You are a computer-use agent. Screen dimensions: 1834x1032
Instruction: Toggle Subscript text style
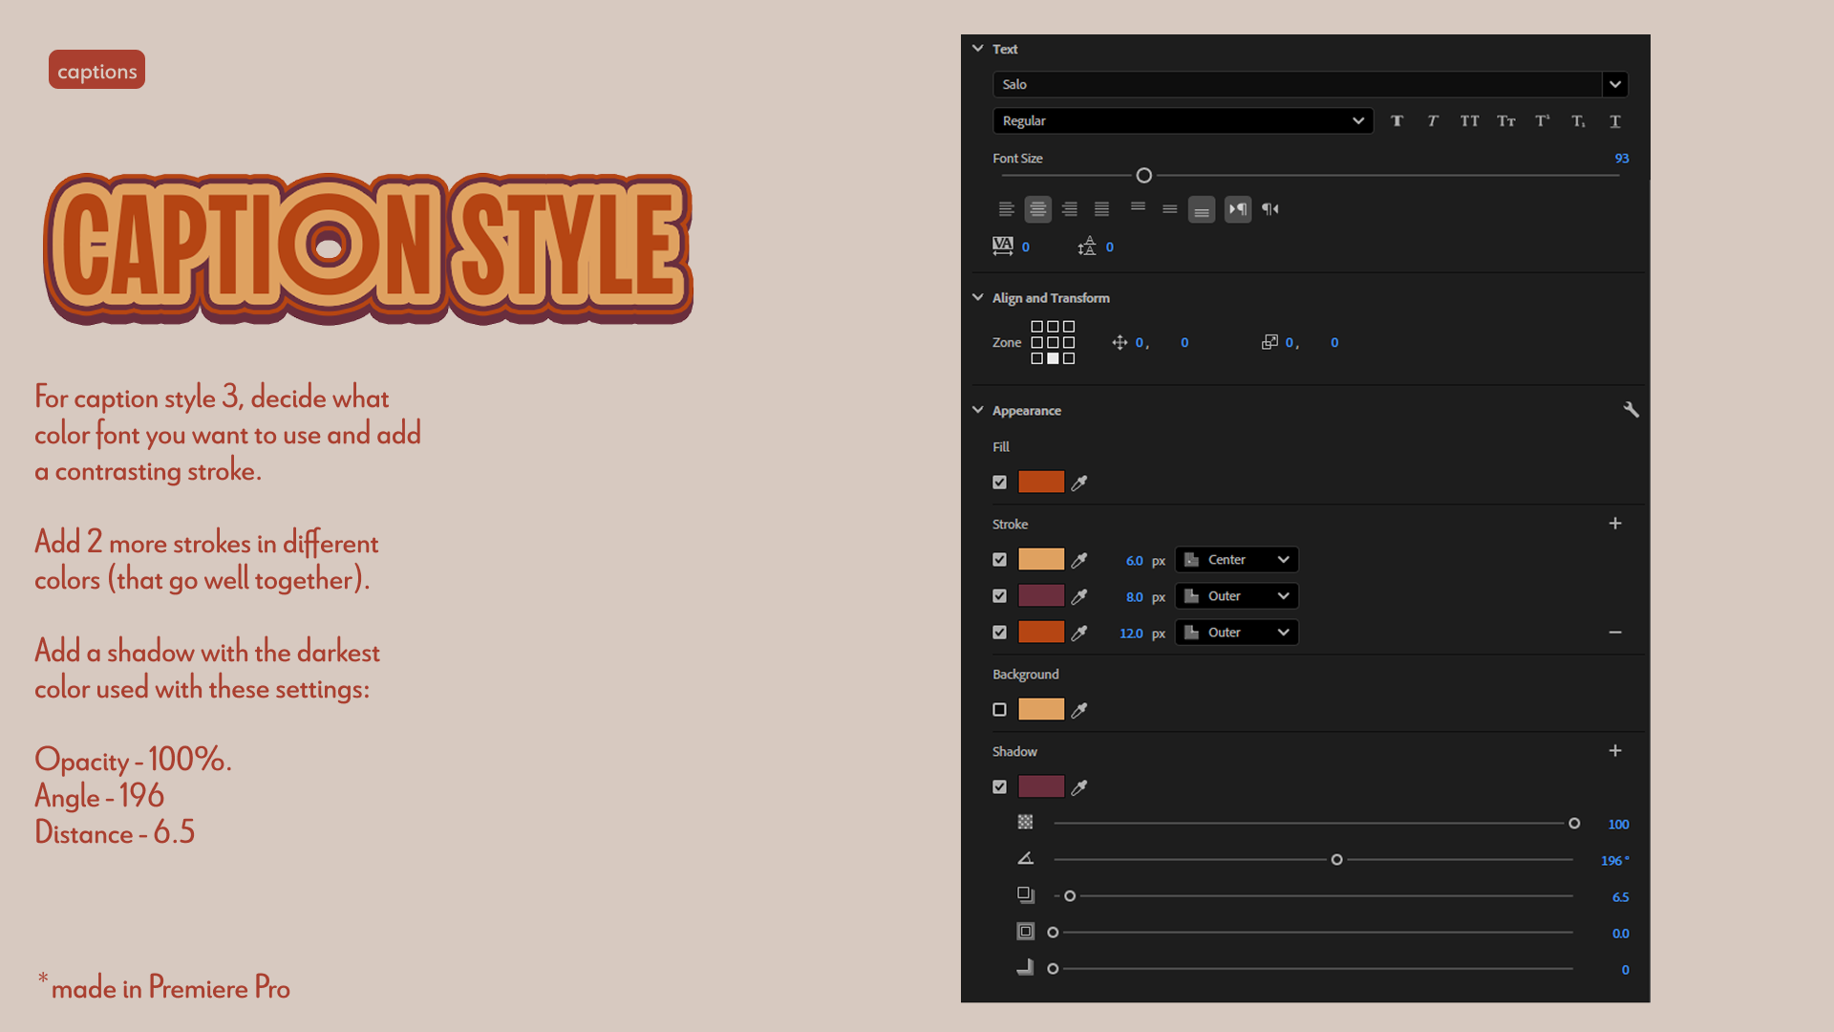pyautogui.click(x=1579, y=121)
